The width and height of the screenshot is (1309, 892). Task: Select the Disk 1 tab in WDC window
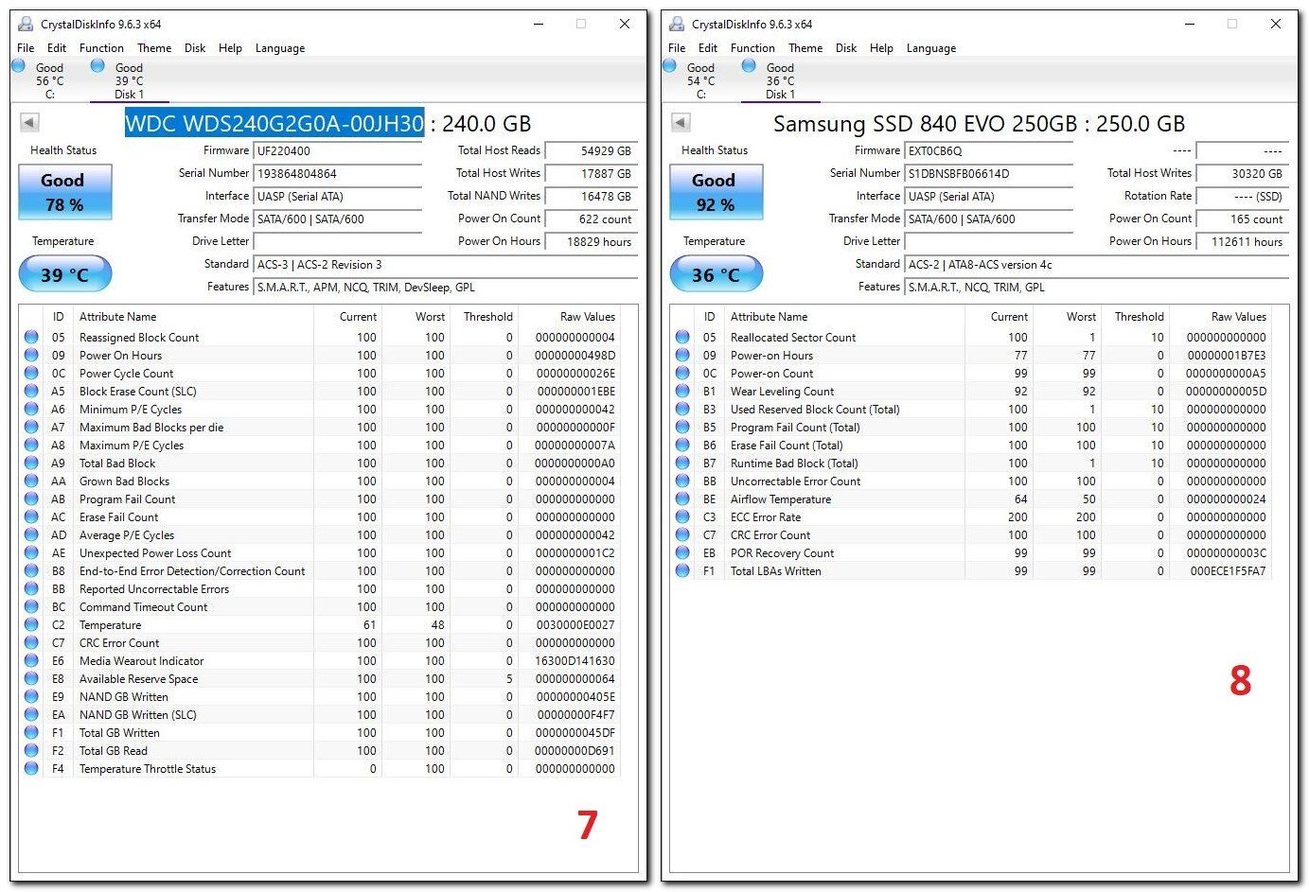click(x=130, y=80)
